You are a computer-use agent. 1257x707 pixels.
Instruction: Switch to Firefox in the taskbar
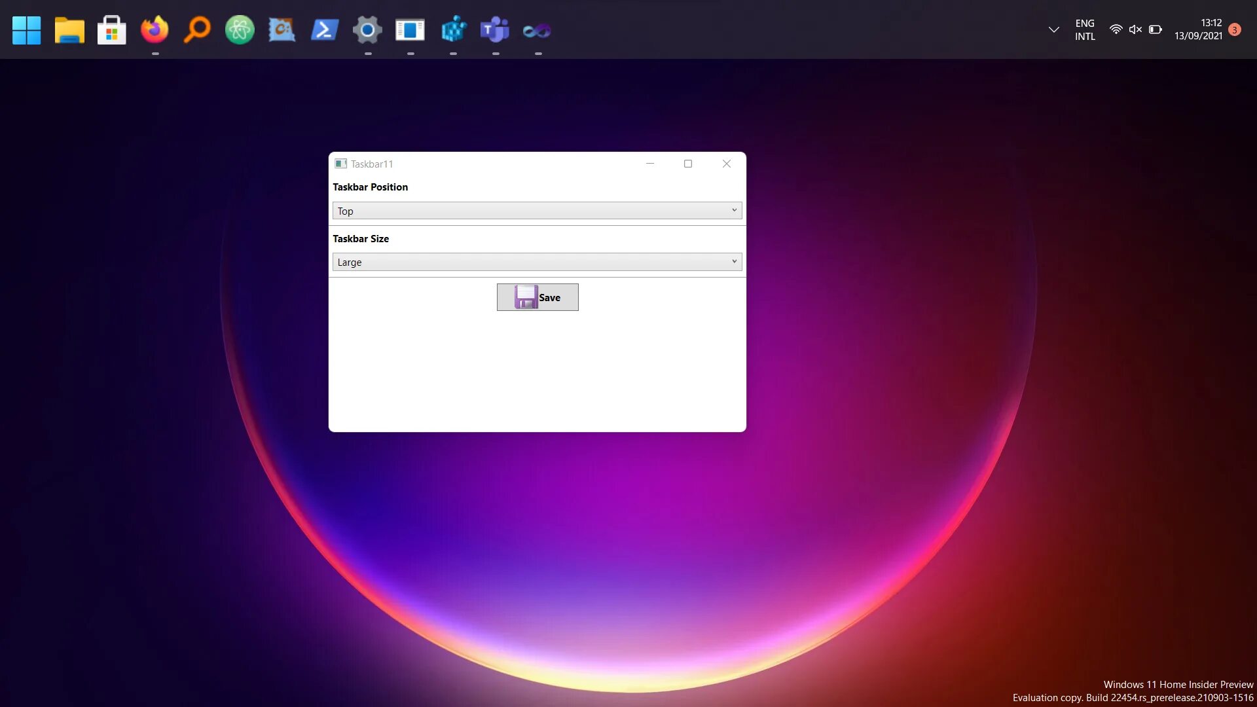click(x=155, y=30)
